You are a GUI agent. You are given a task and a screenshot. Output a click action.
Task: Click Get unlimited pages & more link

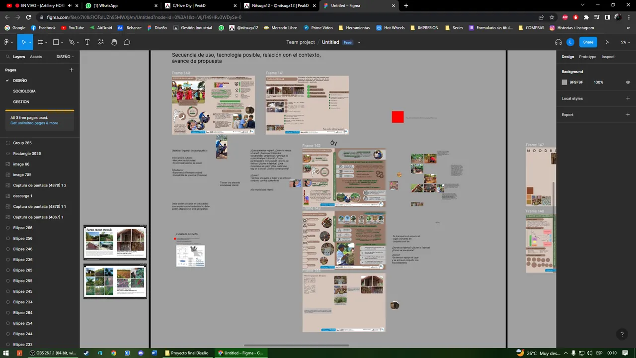[34, 123]
